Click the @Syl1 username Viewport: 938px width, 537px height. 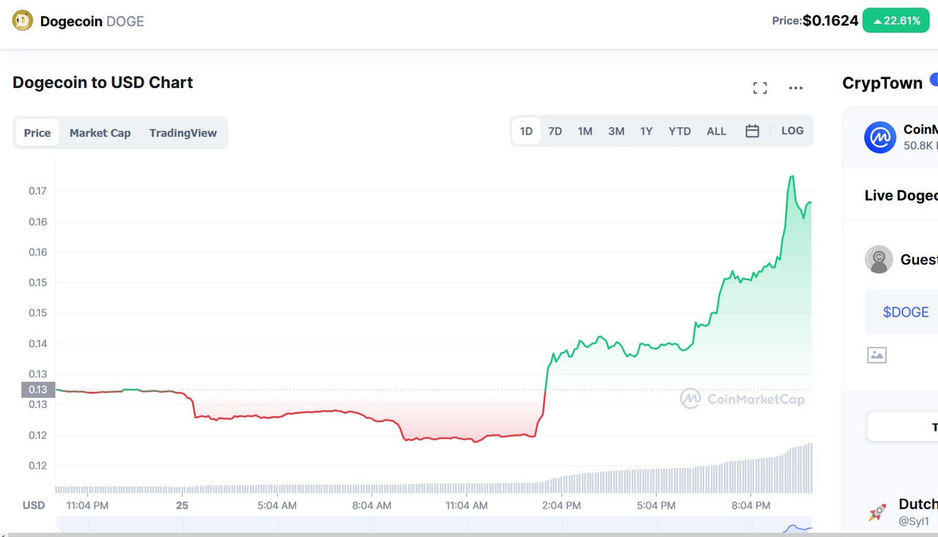click(913, 522)
